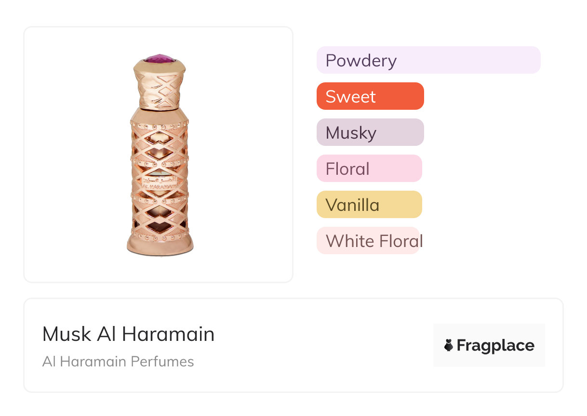Click the Musky label text

[351, 133]
